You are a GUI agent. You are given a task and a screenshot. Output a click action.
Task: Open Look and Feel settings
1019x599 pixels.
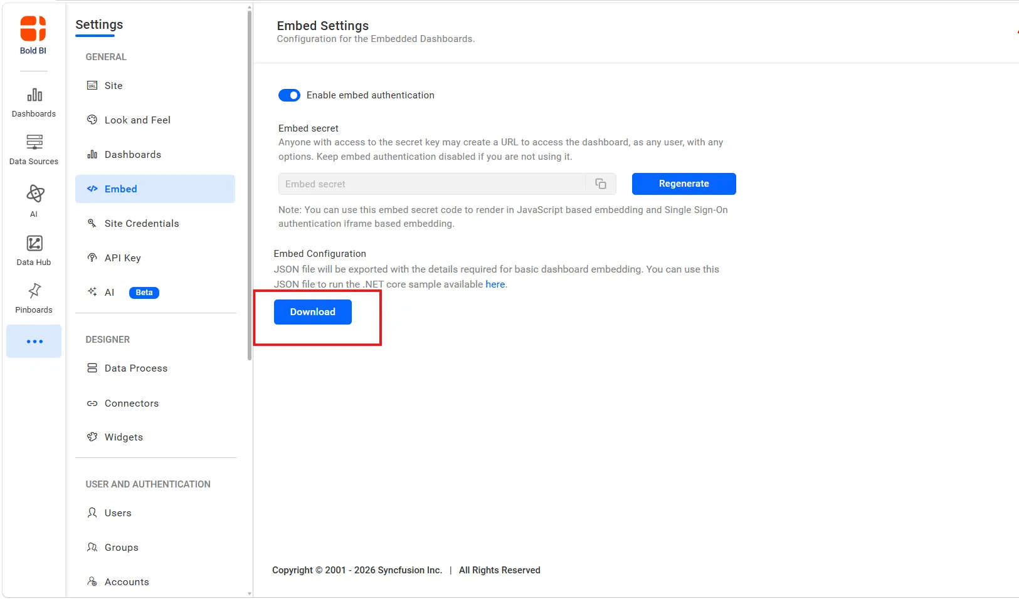[155, 120]
